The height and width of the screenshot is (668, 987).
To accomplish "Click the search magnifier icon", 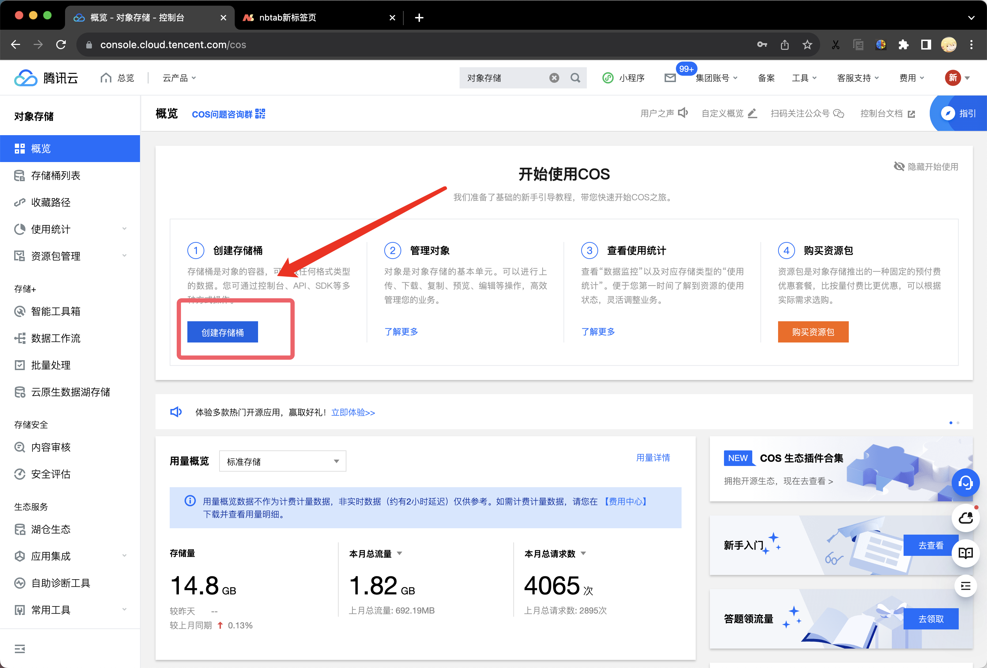I will [575, 78].
